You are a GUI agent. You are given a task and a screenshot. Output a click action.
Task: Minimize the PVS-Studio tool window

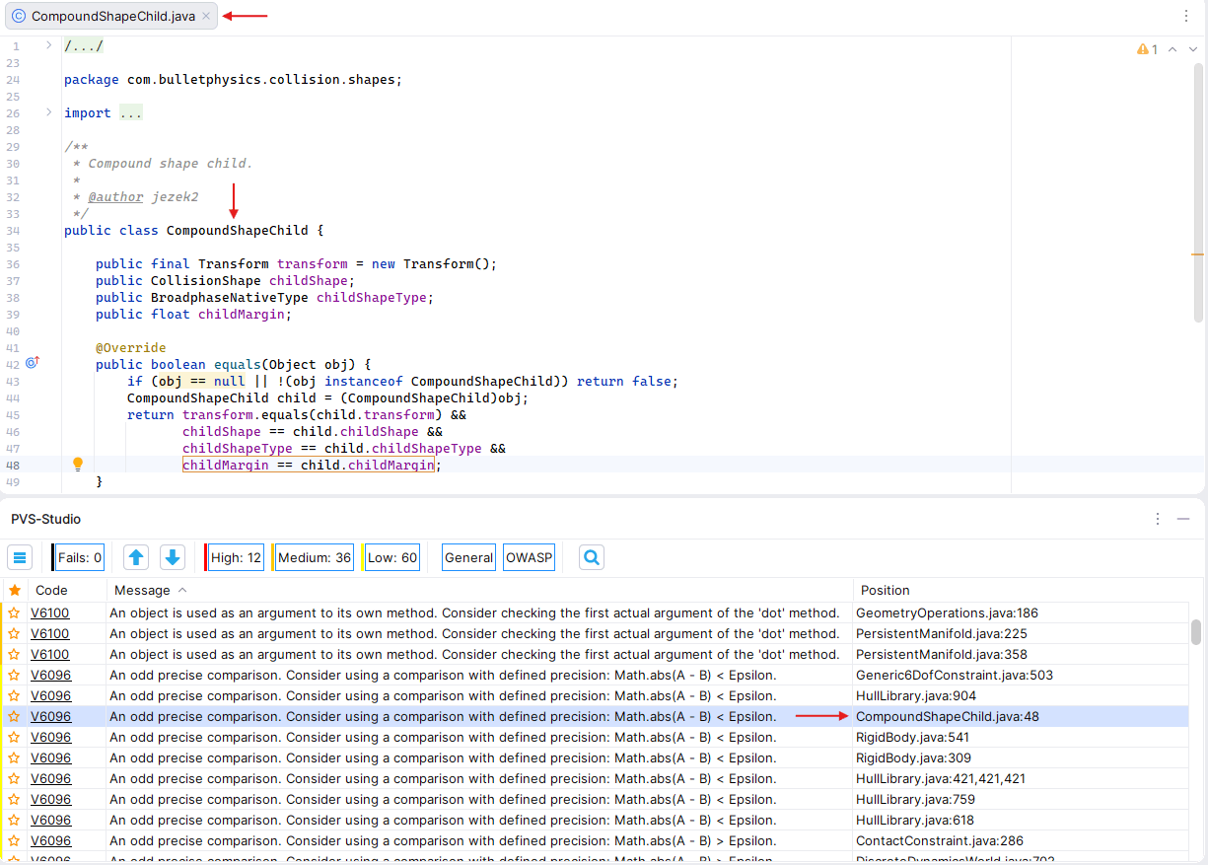(1183, 519)
